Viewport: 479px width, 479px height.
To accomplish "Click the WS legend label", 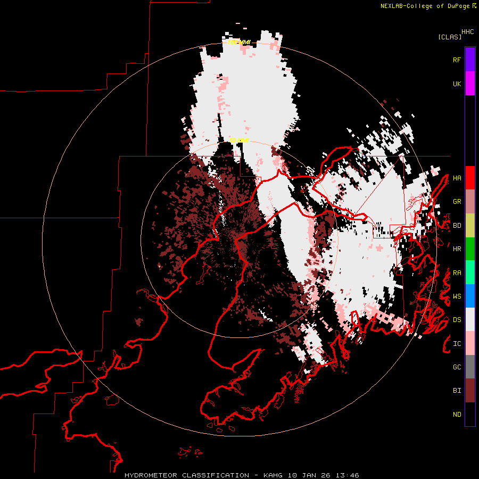I will pos(457,296).
